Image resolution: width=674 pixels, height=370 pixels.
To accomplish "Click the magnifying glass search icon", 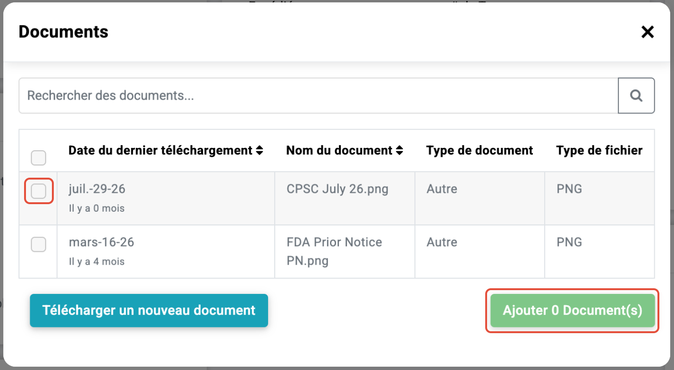I will [636, 95].
